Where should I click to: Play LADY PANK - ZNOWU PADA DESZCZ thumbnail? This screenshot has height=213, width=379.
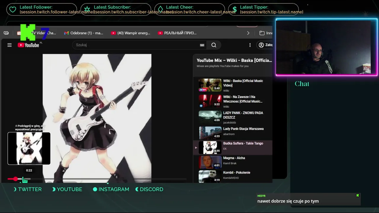pyautogui.click(x=210, y=117)
